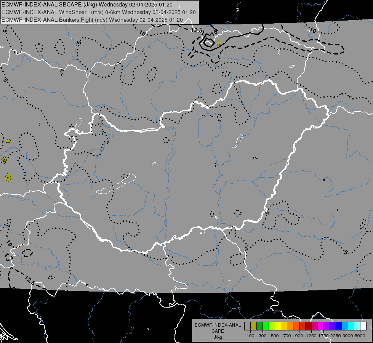Viewport: 373px width, 343px height.
Task: Click the 15 contour label
Action: 214,32
